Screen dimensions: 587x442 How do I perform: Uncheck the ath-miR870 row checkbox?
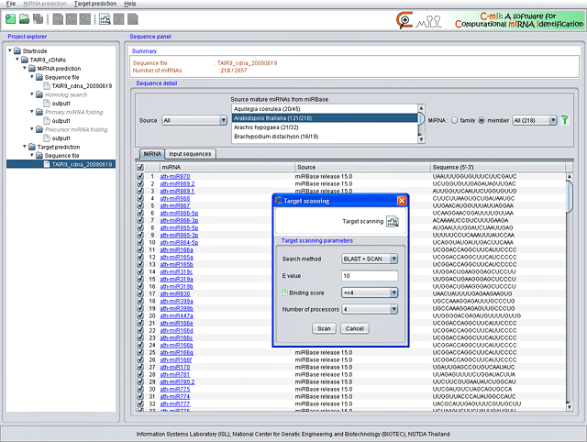pyautogui.click(x=140, y=176)
